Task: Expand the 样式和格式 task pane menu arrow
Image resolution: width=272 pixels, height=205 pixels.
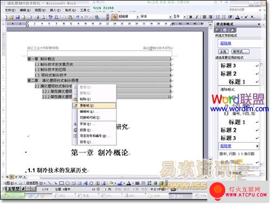Action: tap(259, 24)
